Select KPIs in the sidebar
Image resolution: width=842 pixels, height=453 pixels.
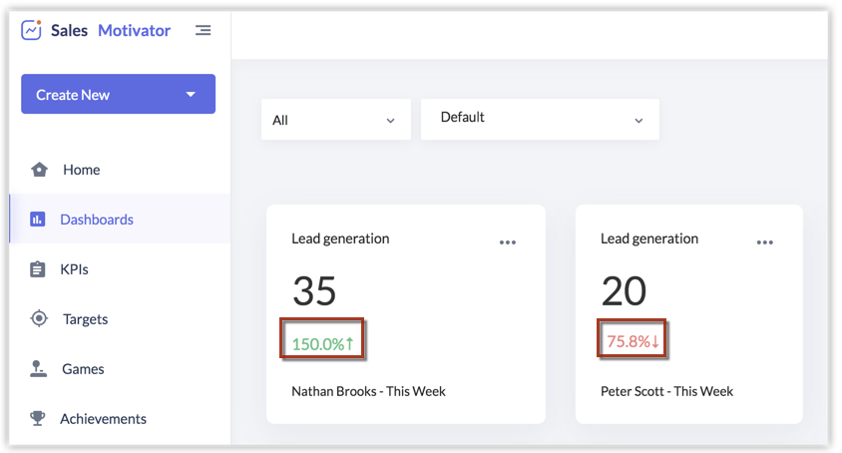[74, 269]
